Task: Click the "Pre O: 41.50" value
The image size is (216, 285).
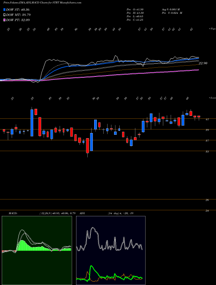Action: pyautogui.click(x=135, y=9)
